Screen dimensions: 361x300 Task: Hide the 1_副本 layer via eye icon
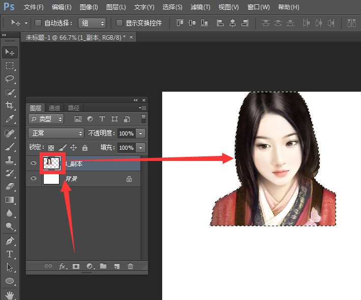click(34, 163)
